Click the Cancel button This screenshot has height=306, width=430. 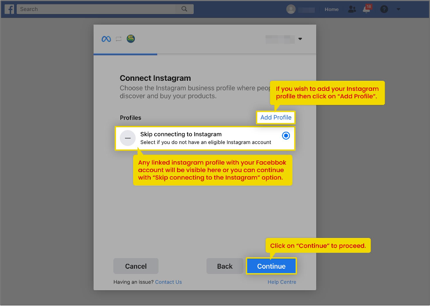click(x=136, y=266)
